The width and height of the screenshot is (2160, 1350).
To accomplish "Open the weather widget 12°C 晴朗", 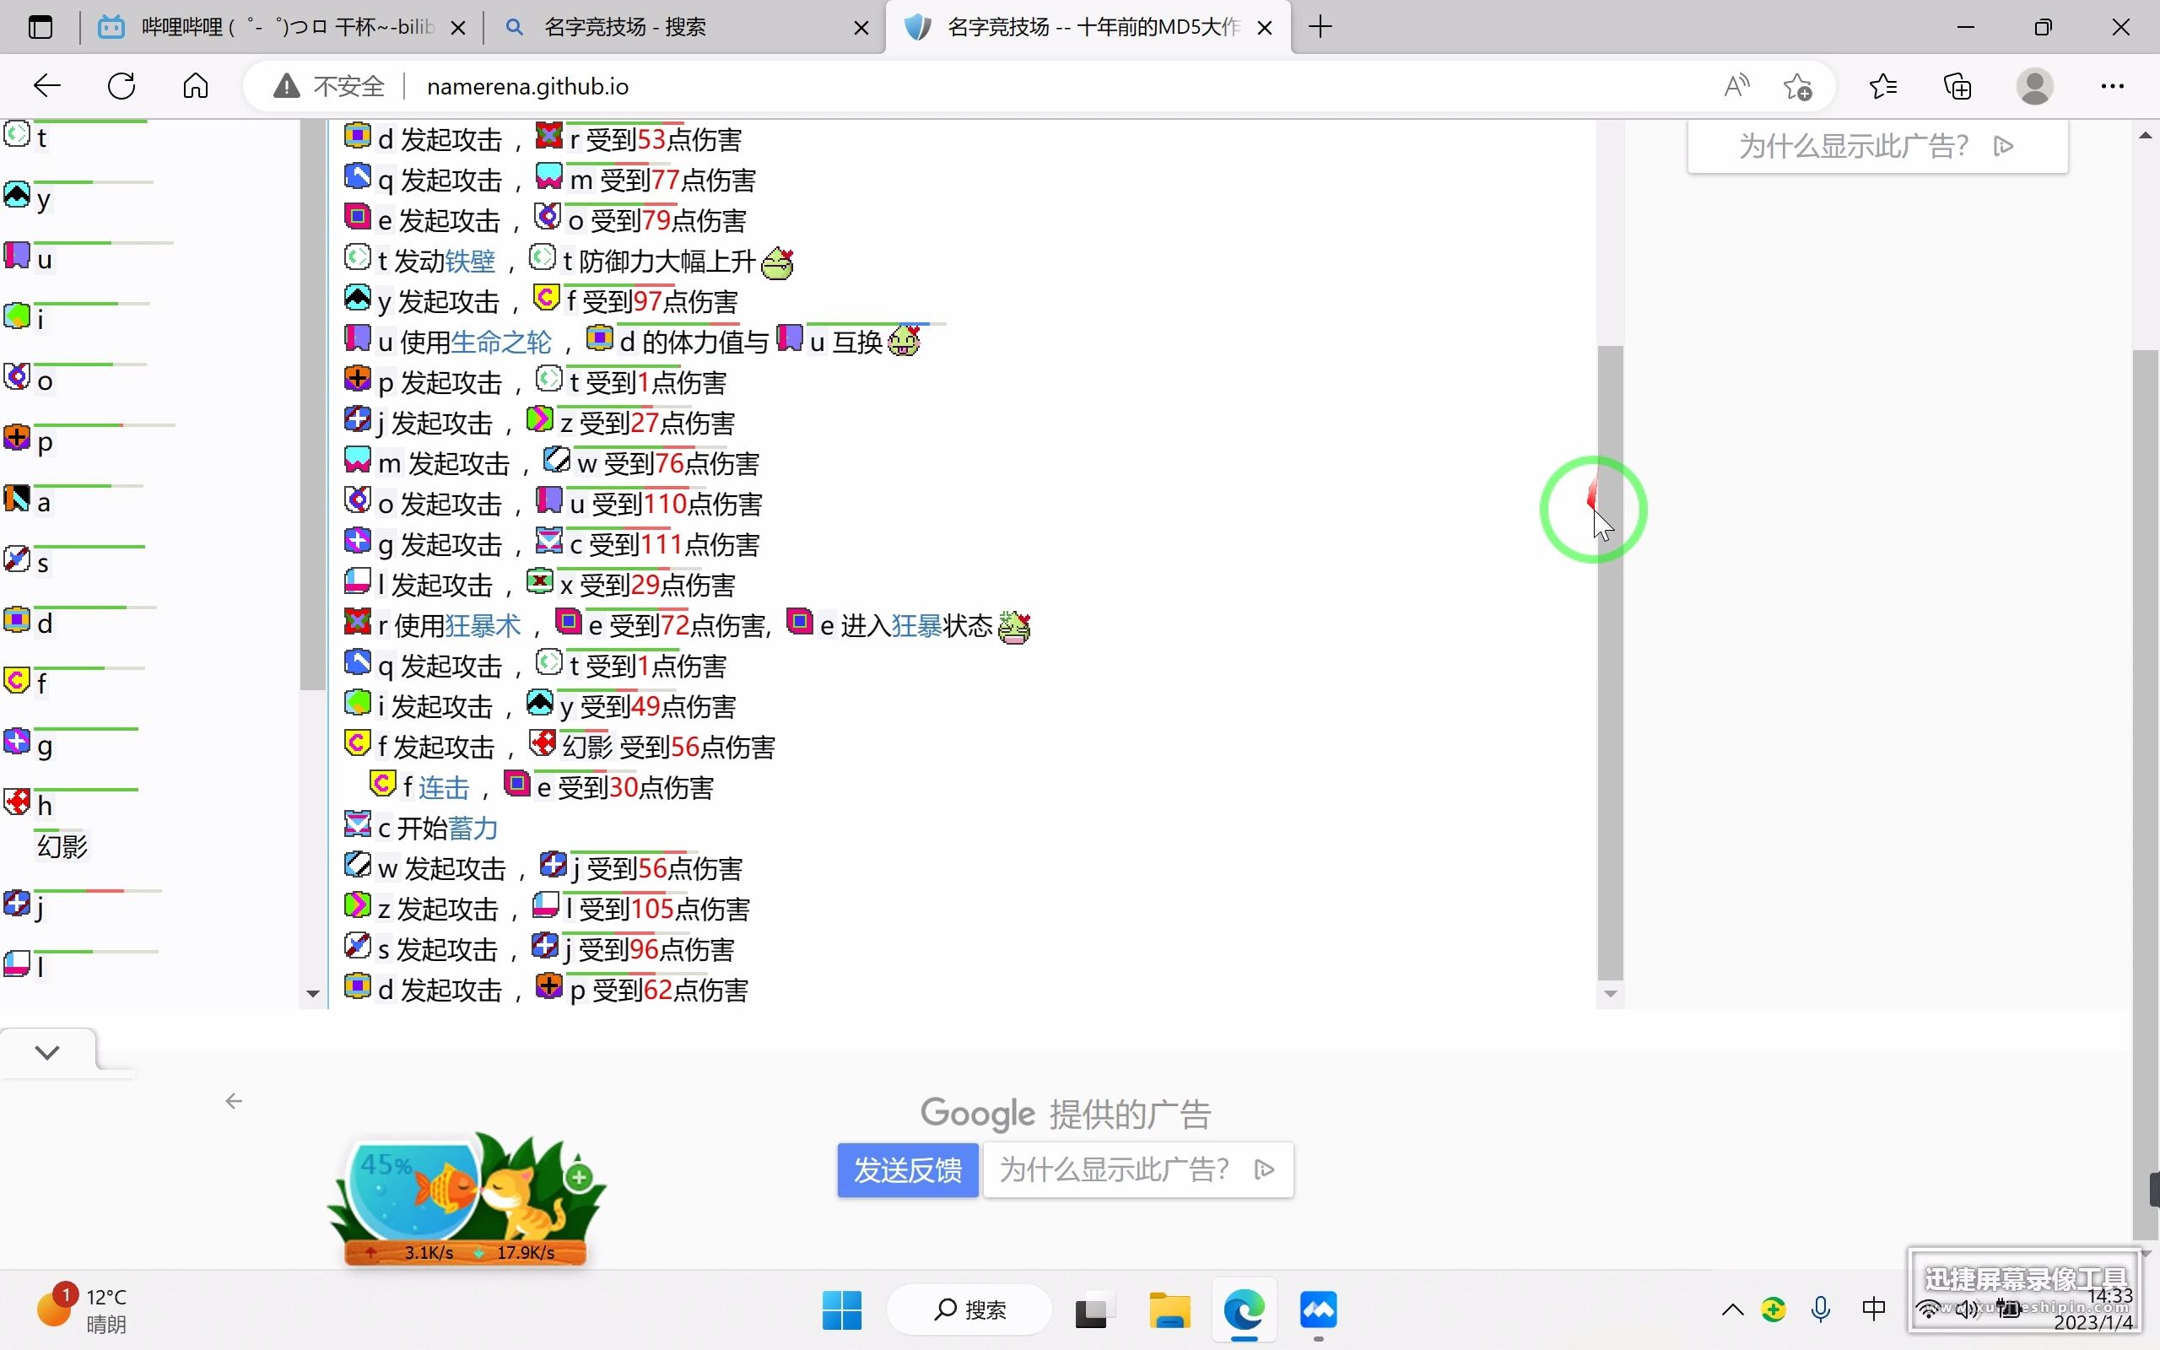I will point(82,1309).
